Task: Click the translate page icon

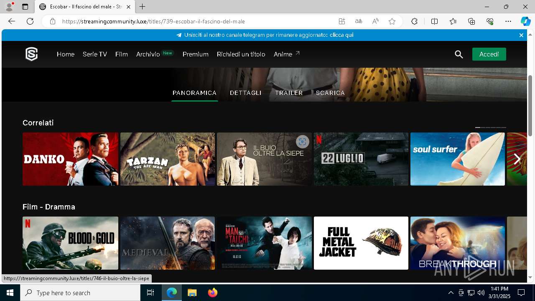Action: [359, 21]
